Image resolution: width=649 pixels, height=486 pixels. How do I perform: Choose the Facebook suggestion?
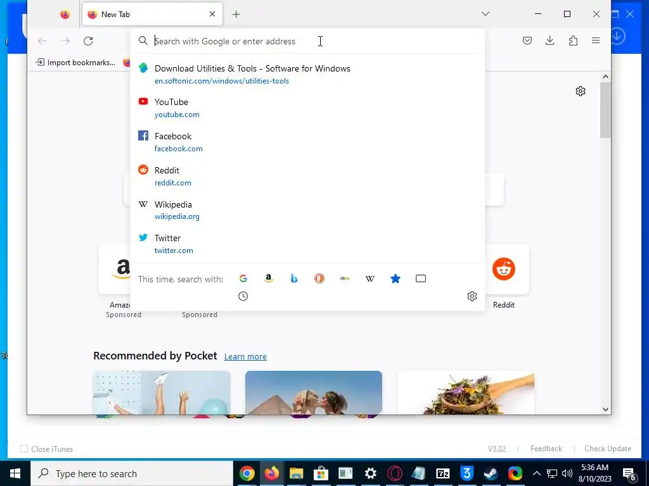tap(307, 142)
